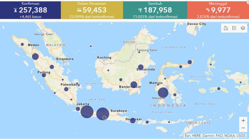Image resolution: width=249 pixels, height=139 pixels.
Task: Click the large circle west of Surabaya
Action: [103, 114]
